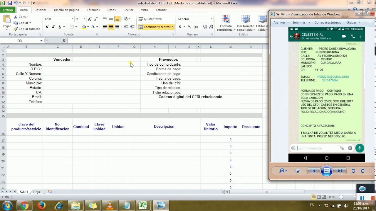The width and height of the screenshot is (376, 211).
Task: Click Combinar y centrar button
Action: 155,27
